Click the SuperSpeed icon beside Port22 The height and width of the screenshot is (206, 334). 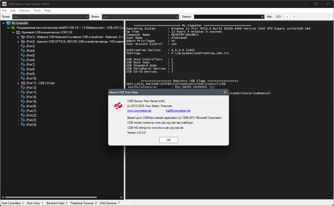tap(23, 115)
